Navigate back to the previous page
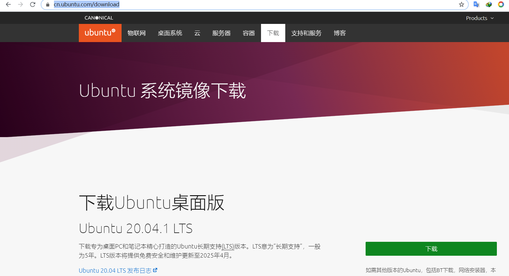Screen dimensions: 509x276 pyautogui.click(x=8, y=5)
